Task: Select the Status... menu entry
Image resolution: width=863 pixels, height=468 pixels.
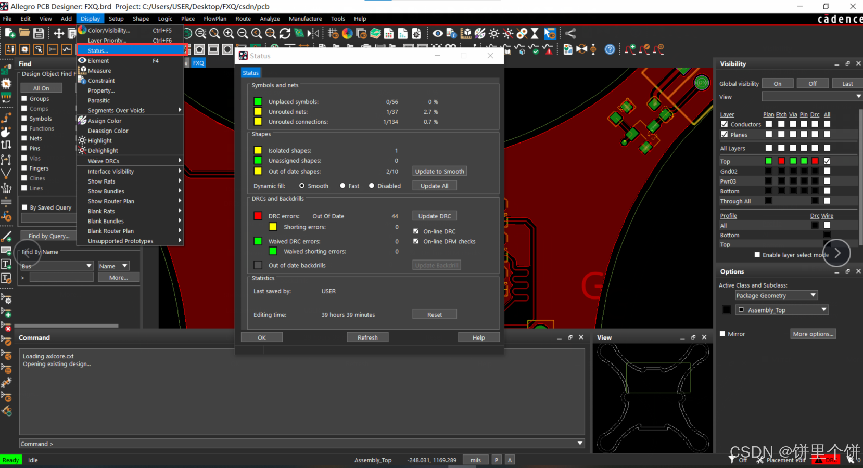Action: point(131,50)
